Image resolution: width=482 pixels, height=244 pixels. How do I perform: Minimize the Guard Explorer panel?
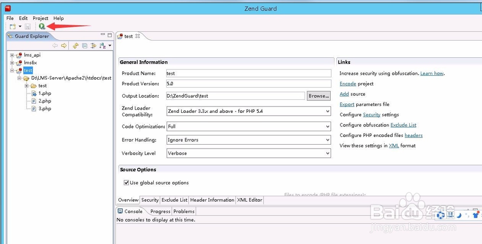click(x=103, y=35)
